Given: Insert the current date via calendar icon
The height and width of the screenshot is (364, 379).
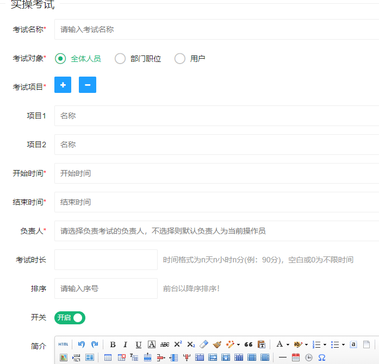Looking at the screenshot, I should tap(296, 357).
